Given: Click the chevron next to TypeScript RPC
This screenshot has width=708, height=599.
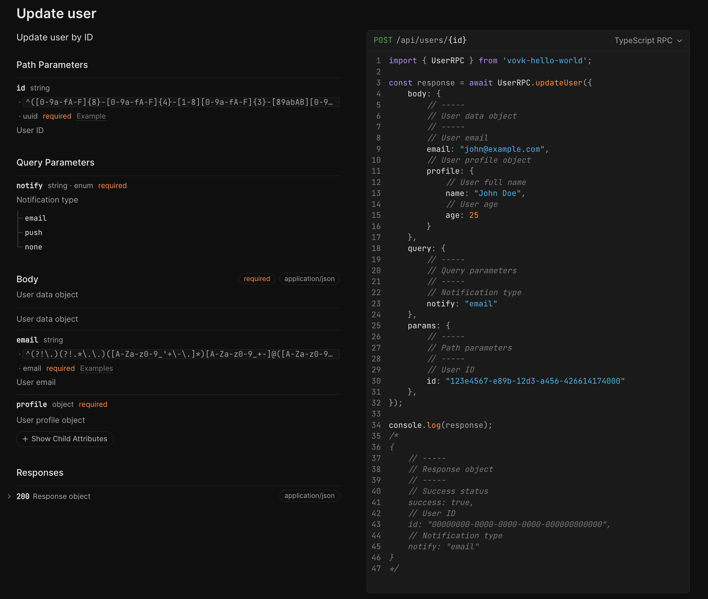Looking at the screenshot, I should pyautogui.click(x=679, y=41).
